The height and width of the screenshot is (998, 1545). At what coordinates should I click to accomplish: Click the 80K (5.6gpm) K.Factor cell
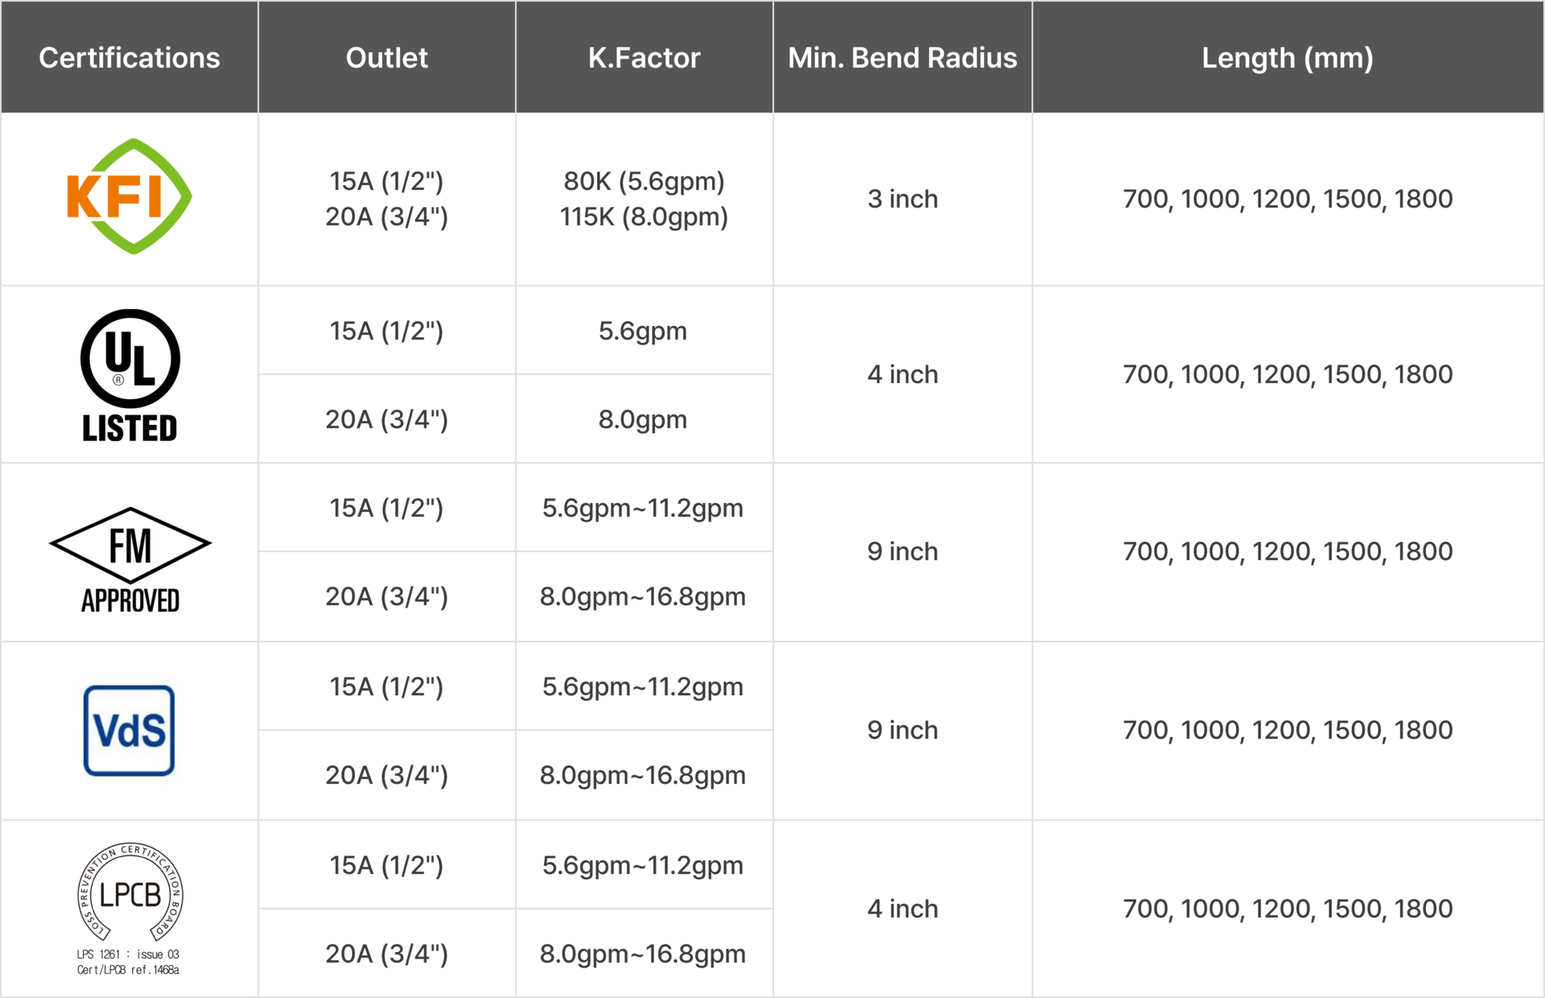645,181
